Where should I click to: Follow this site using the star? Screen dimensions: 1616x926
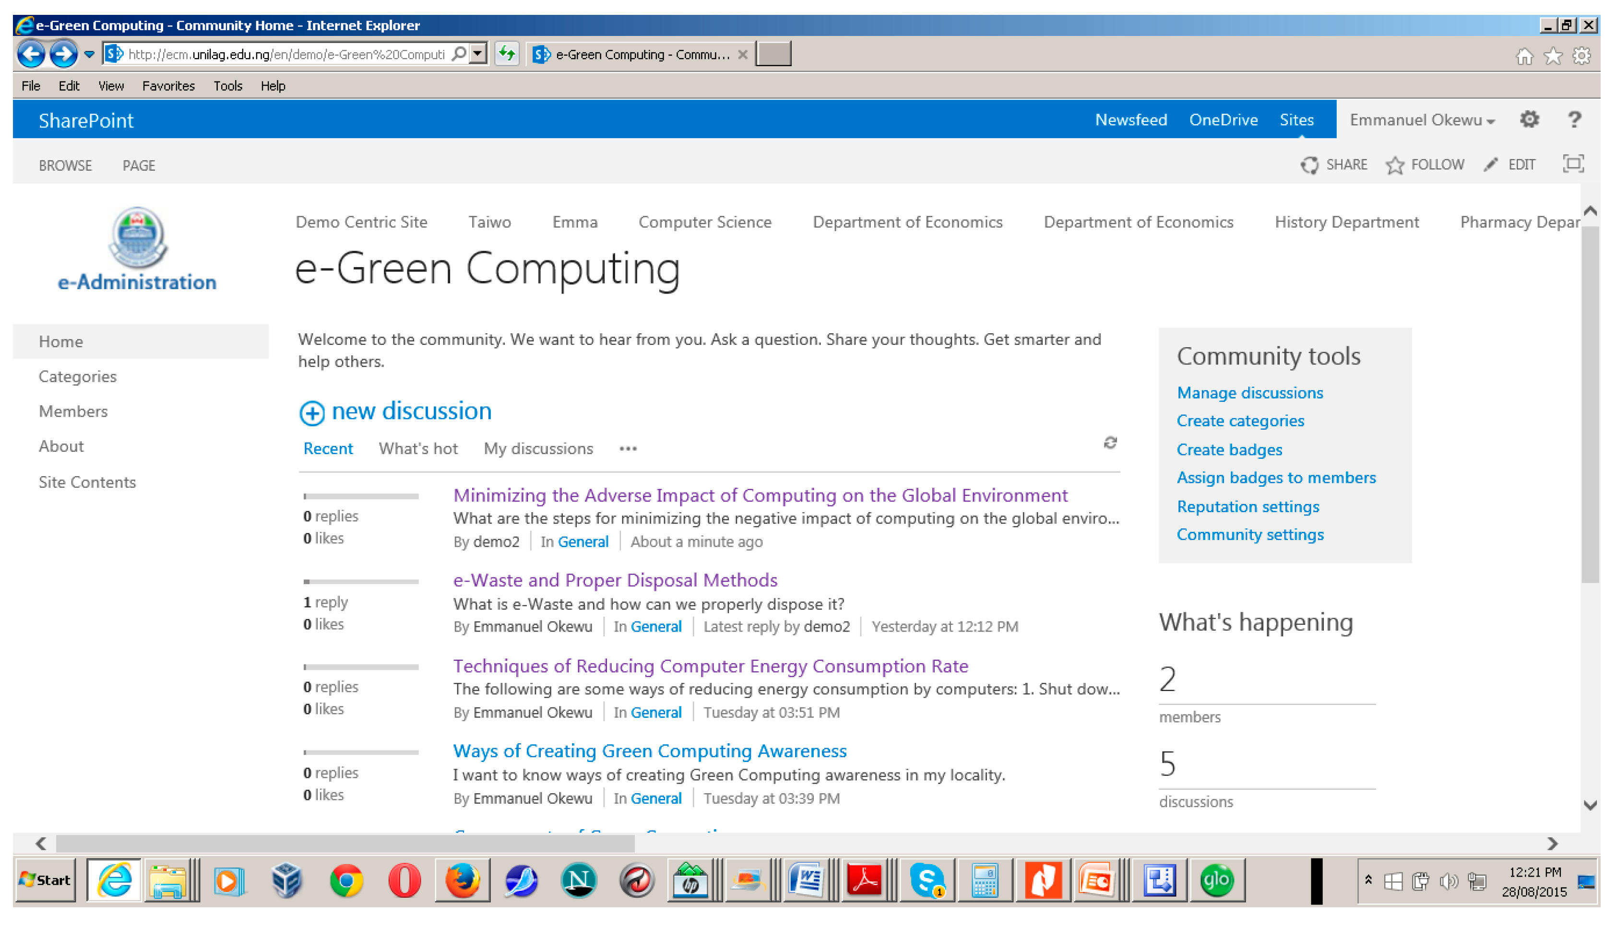pyautogui.click(x=1395, y=165)
